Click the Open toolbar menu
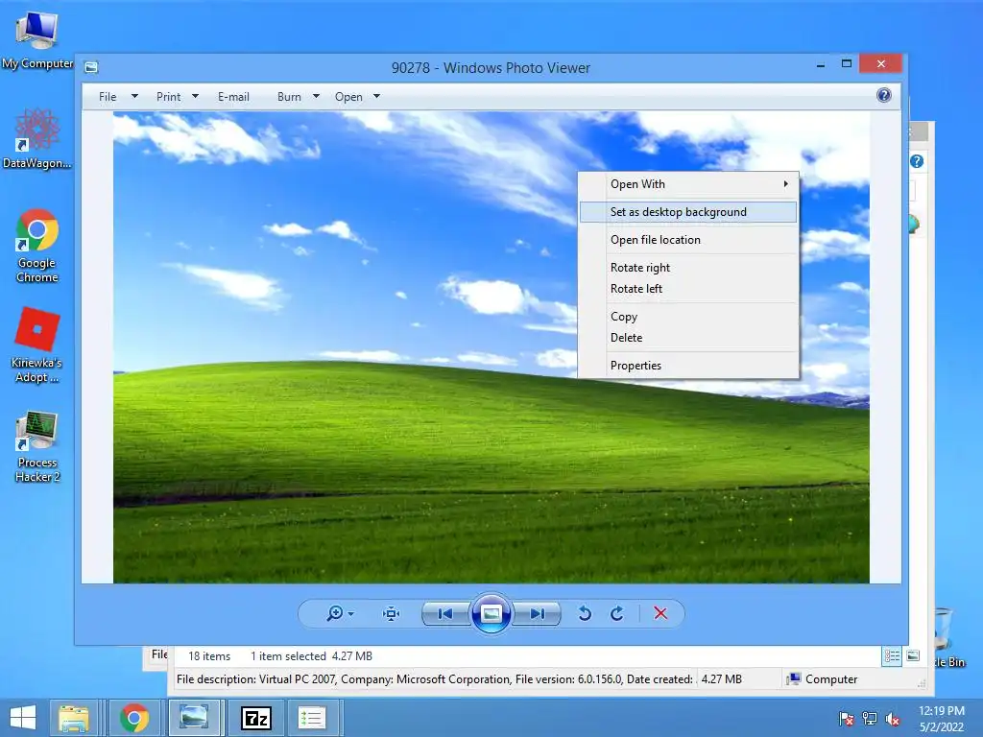The image size is (983, 737). [x=348, y=97]
